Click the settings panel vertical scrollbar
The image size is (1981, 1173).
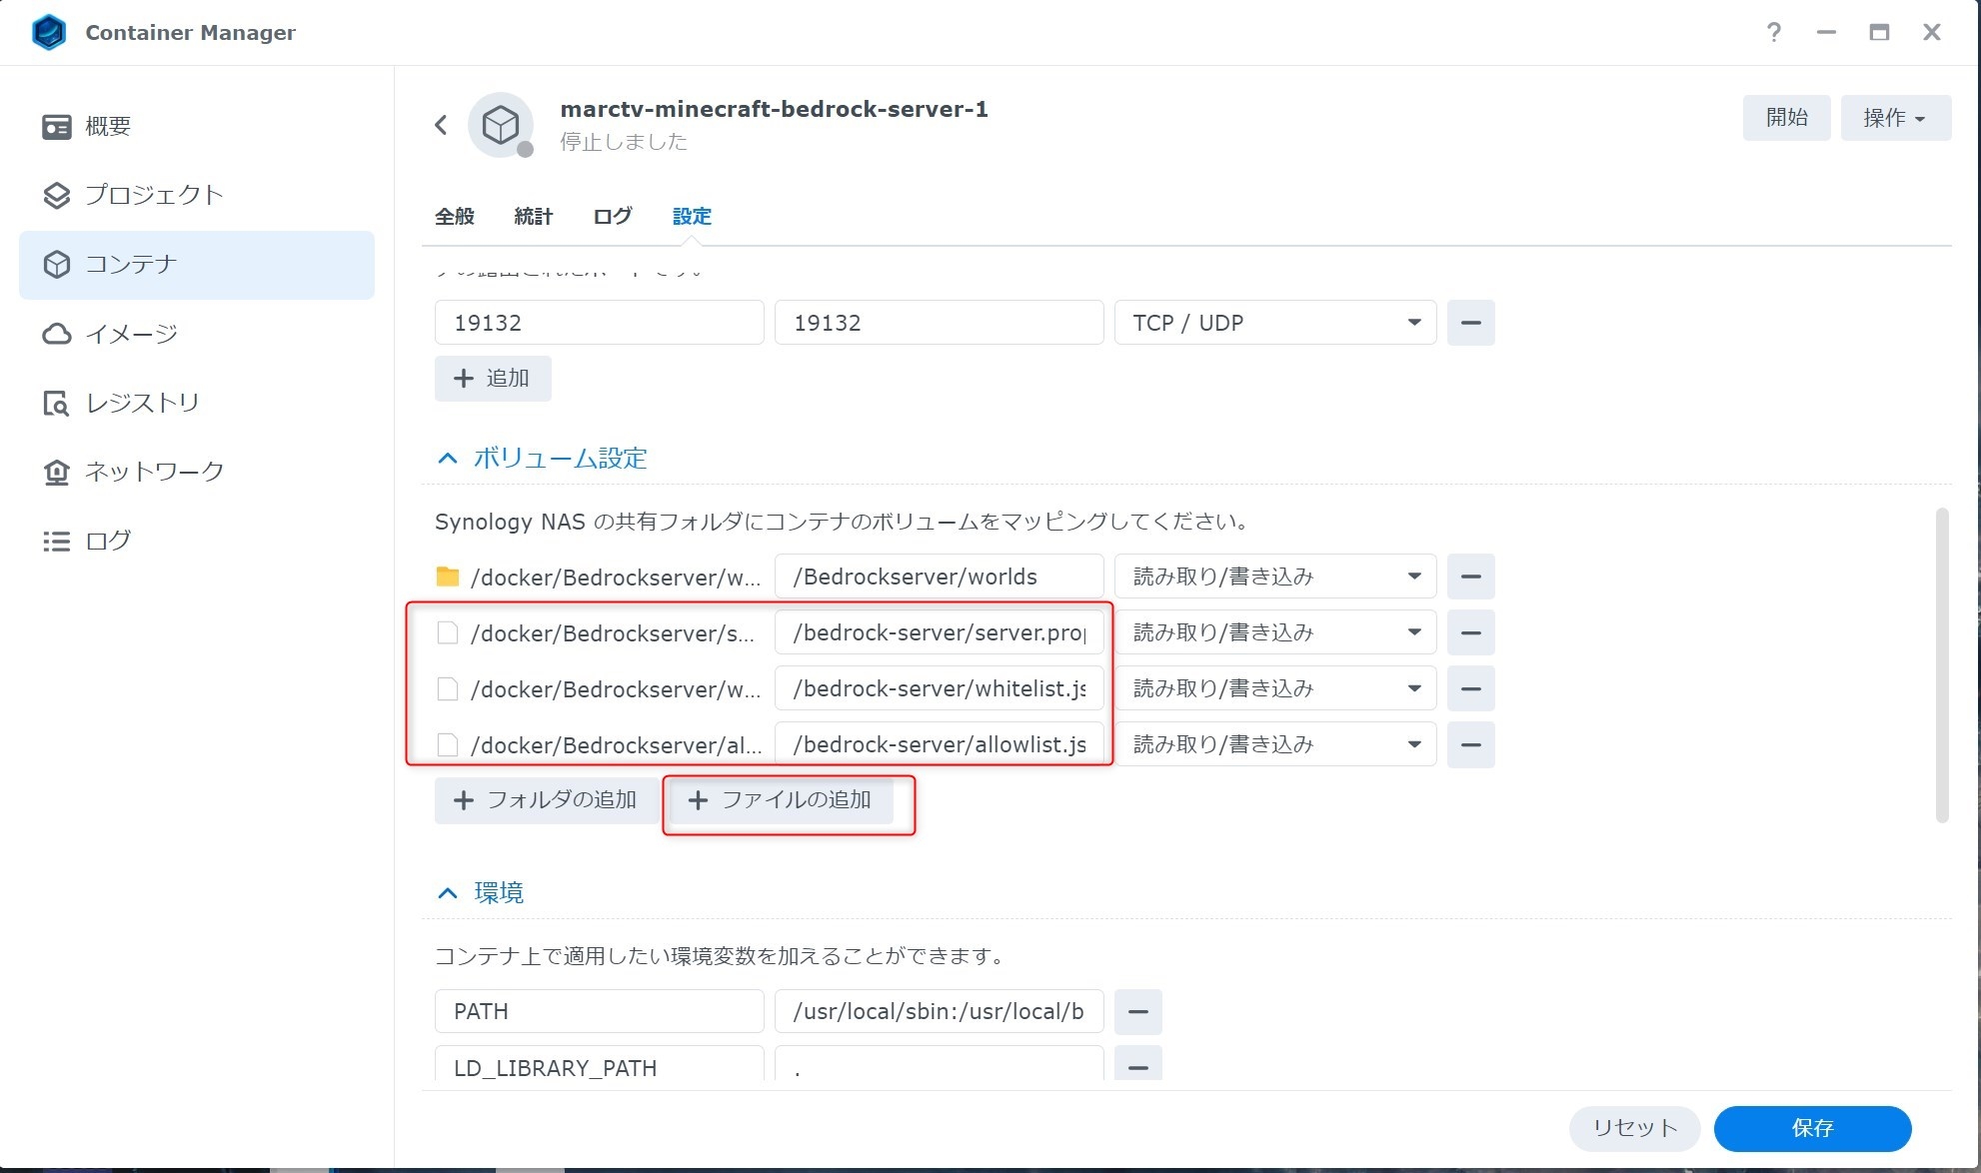pos(1942,664)
